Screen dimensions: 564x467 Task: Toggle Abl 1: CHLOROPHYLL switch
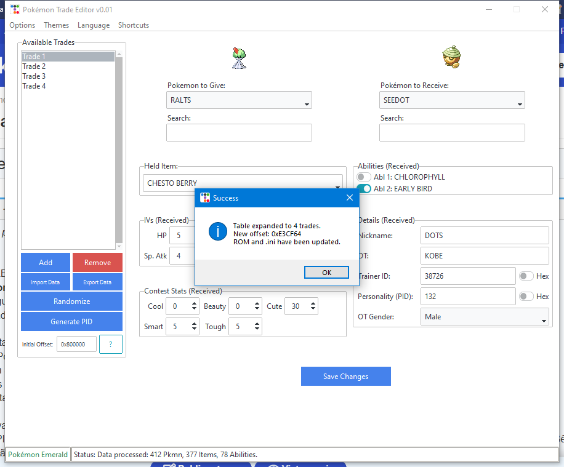point(365,177)
